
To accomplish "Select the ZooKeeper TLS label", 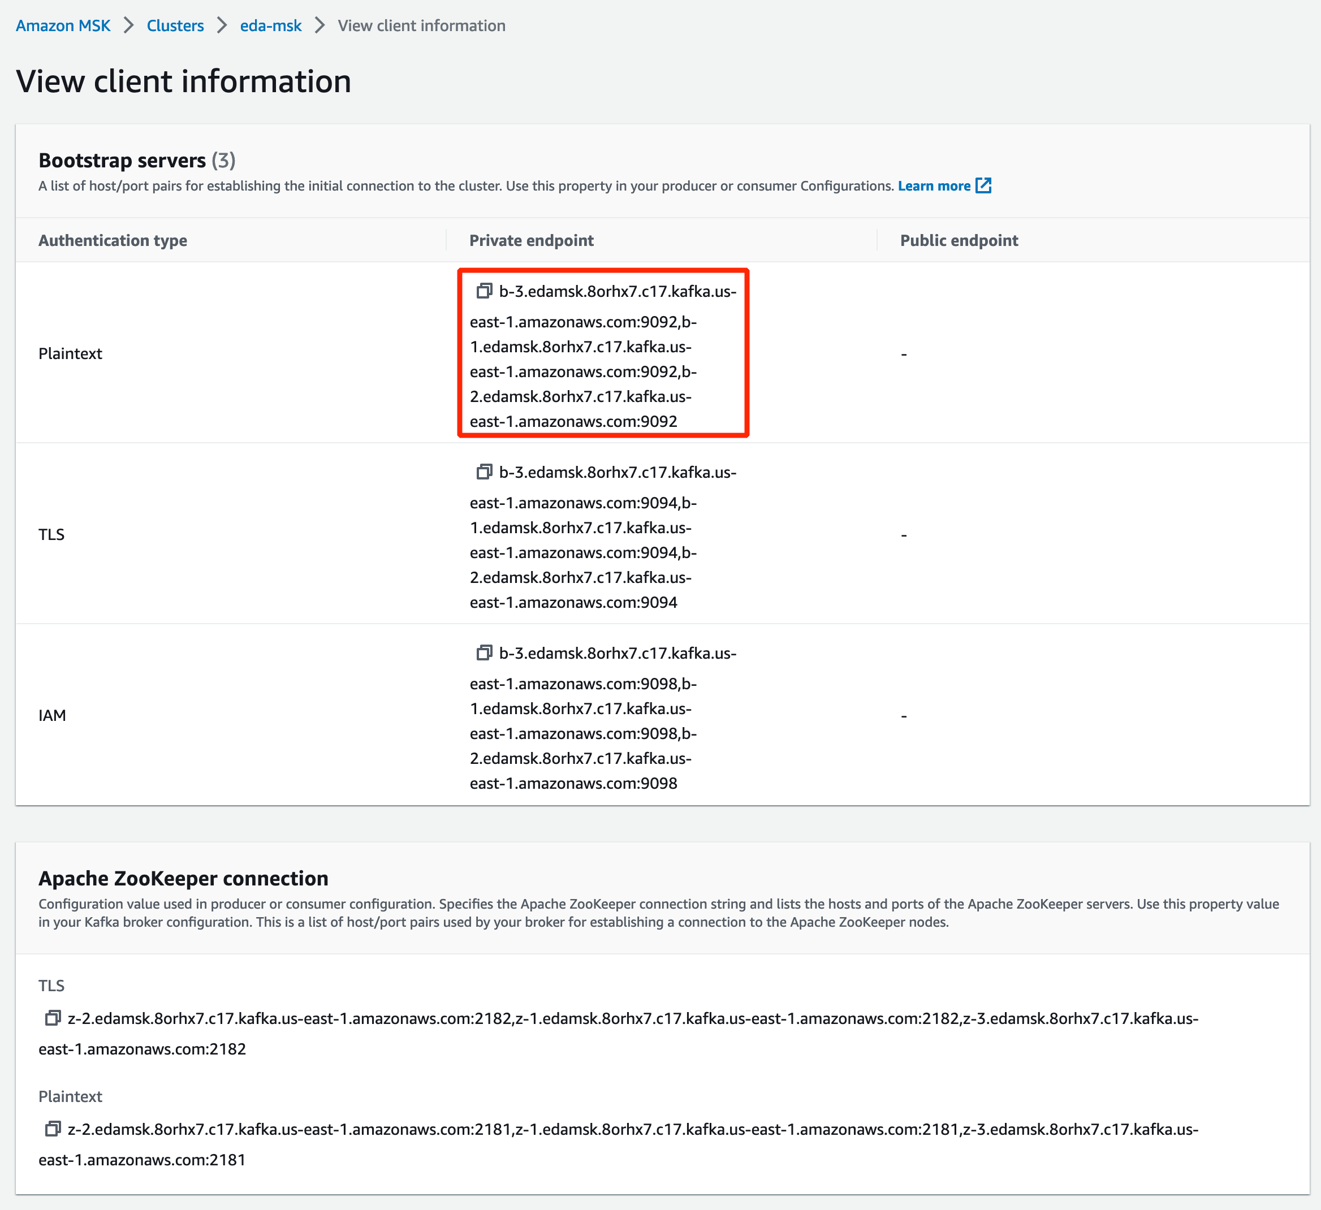I will tap(51, 986).
